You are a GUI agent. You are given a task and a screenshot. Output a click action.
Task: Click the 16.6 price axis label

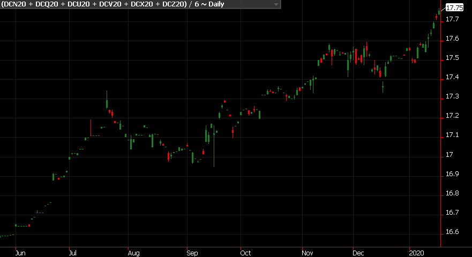[452, 232]
